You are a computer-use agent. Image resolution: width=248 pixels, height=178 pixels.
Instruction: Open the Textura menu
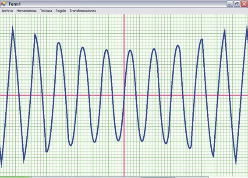click(46, 11)
